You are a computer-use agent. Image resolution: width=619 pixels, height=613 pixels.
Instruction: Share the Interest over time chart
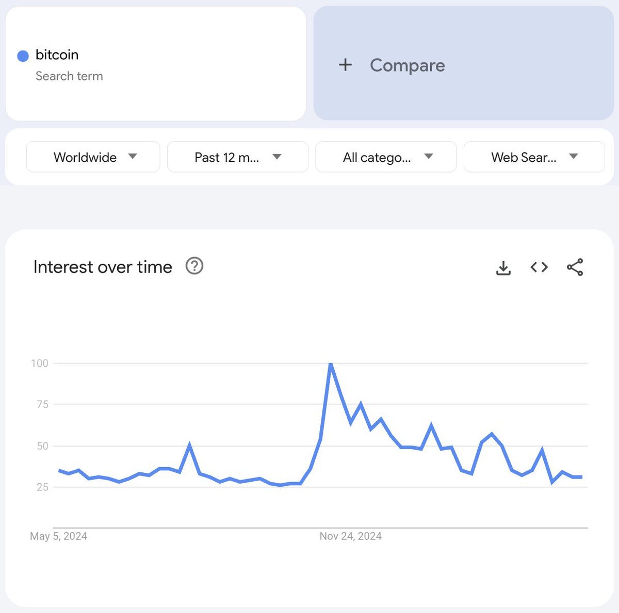tap(575, 267)
